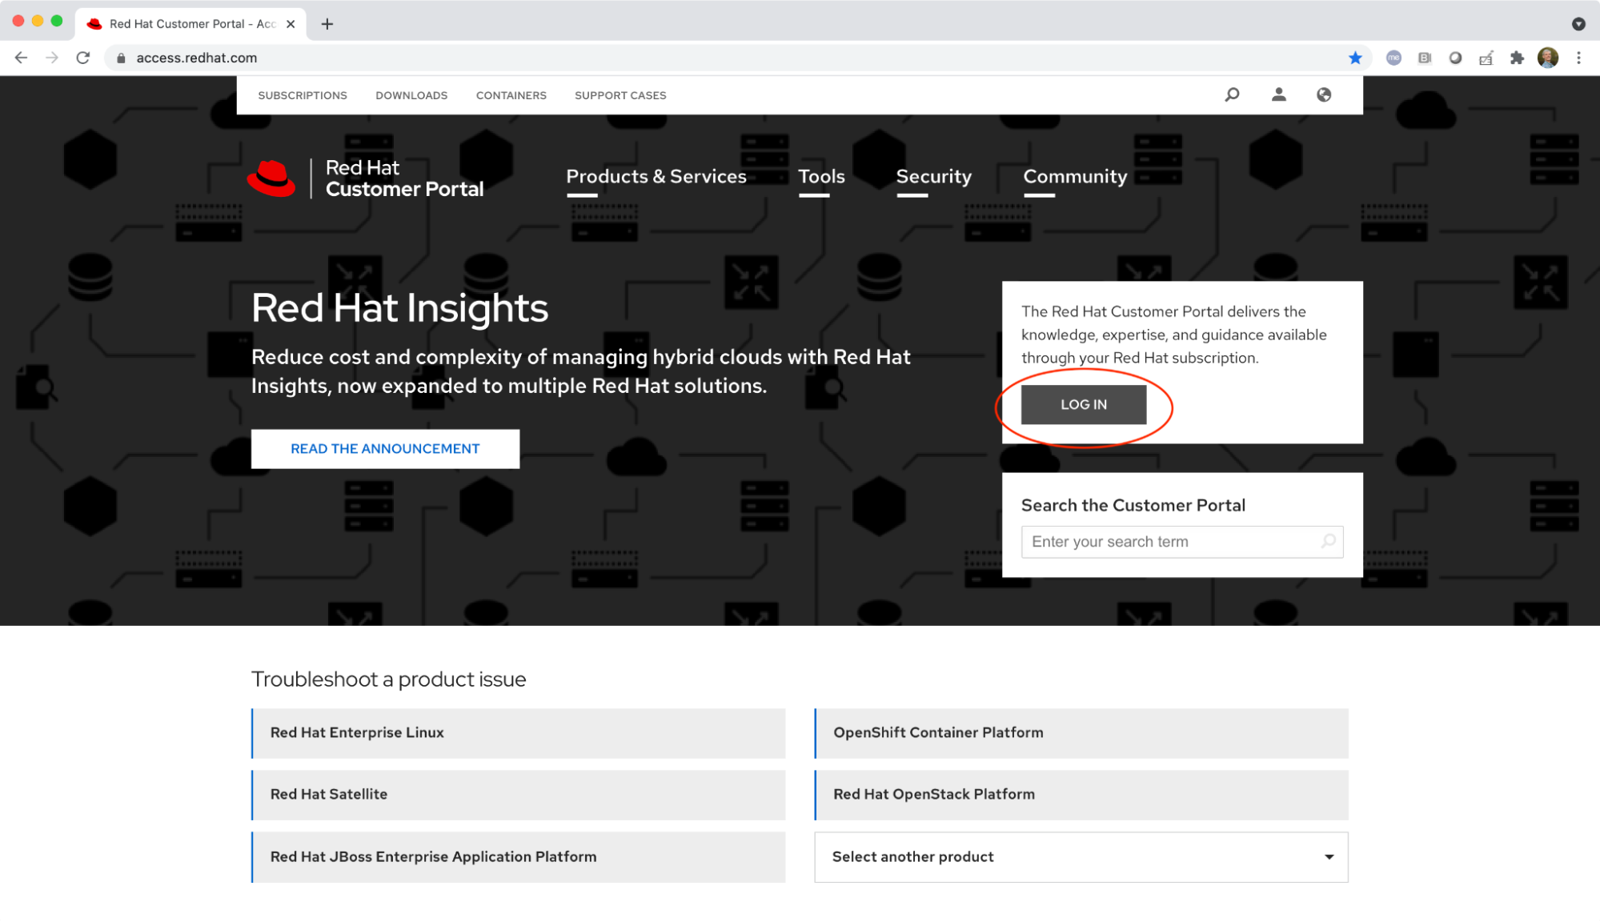Click the search field magnifier icon

[1328, 541]
